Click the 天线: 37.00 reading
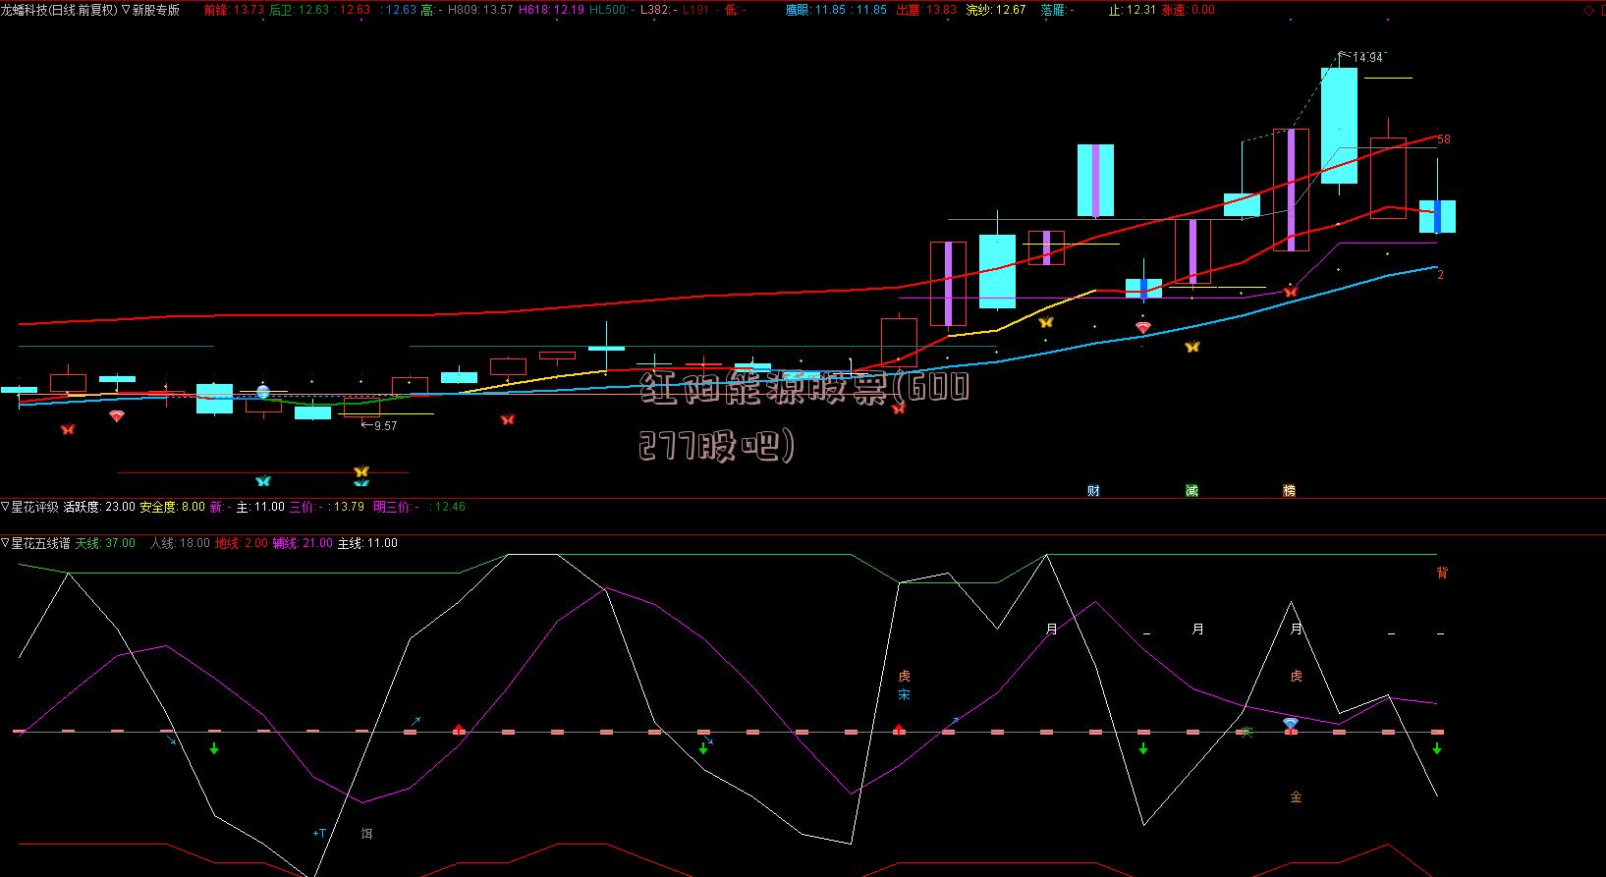The width and height of the screenshot is (1606, 877). (105, 543)
